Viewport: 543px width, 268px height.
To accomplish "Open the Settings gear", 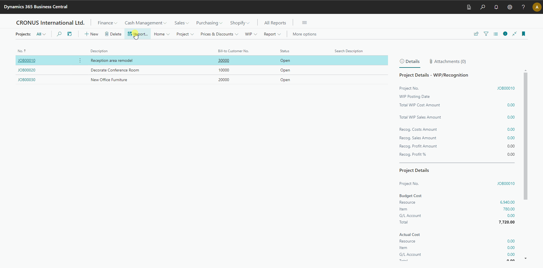I will (x=510, y=7).
